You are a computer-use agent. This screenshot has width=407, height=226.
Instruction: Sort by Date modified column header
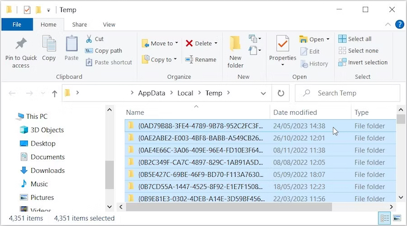click(x=310, y=112)
